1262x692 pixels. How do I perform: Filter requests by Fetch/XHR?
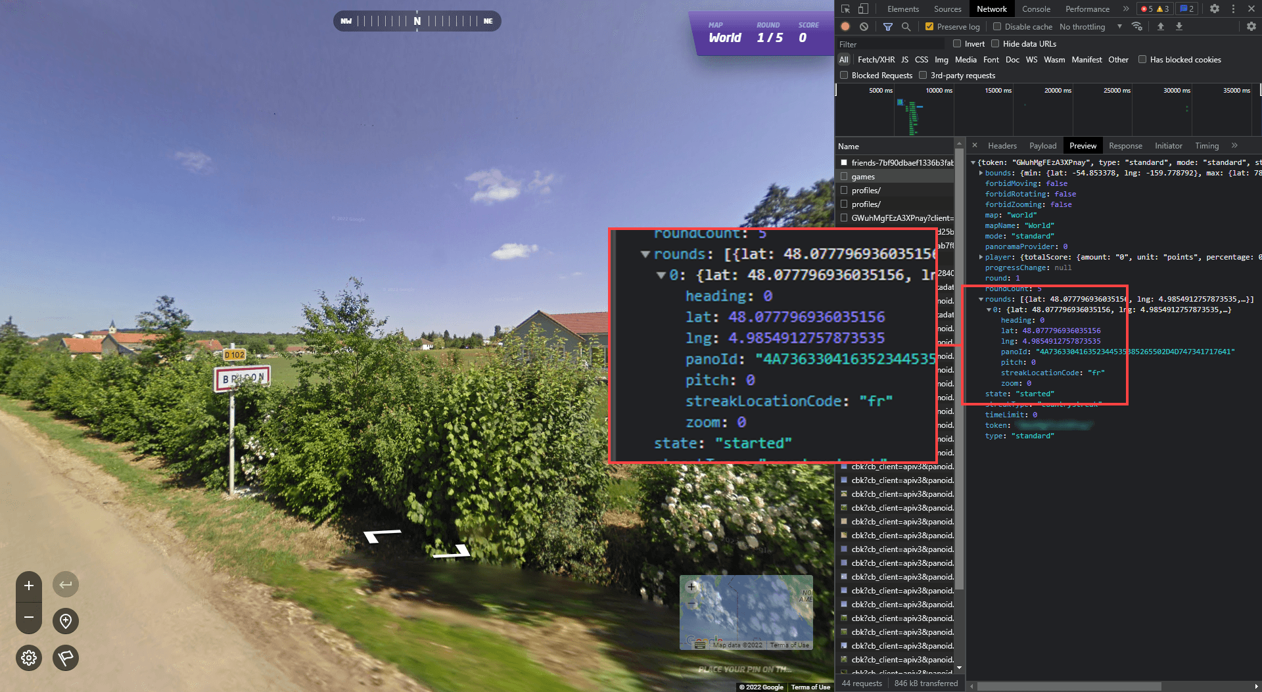[876, 60]
